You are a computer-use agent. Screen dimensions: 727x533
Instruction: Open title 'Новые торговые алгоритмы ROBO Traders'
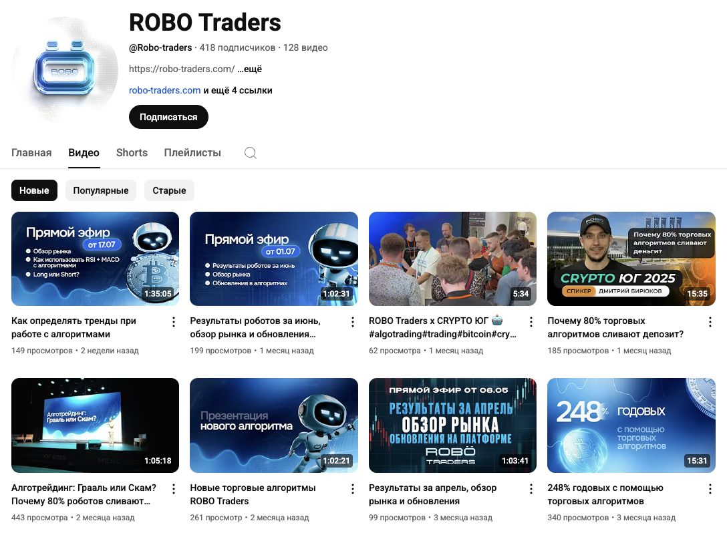253,494
